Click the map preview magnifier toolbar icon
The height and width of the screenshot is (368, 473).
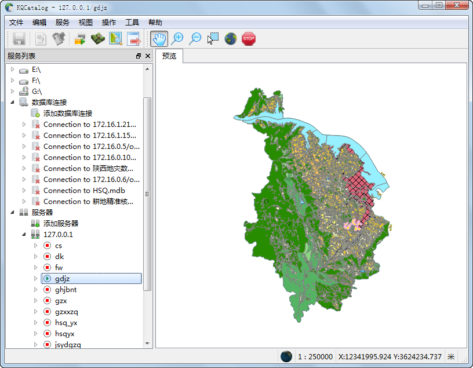(x=116, y=39)
